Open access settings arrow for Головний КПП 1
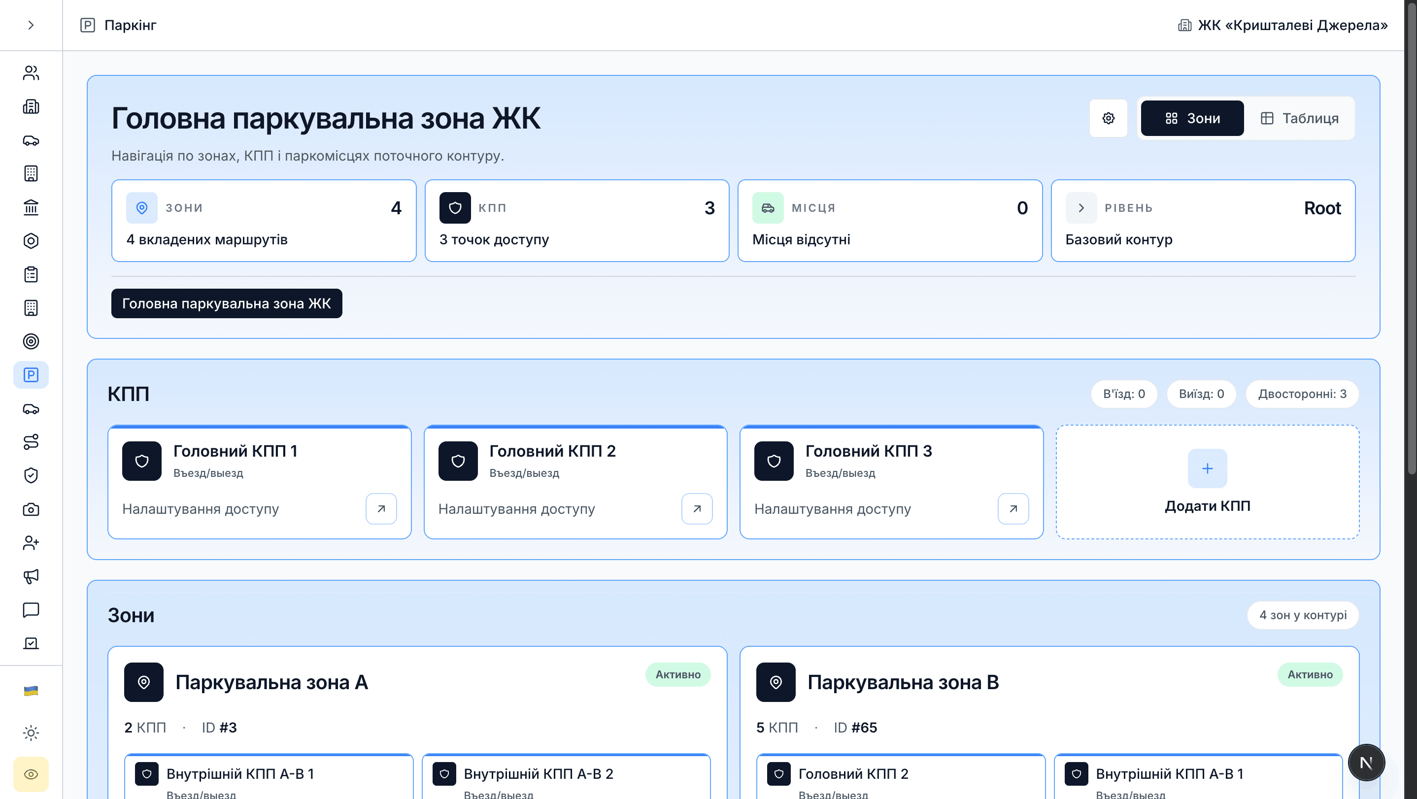The image size is (1417, 799). point(381,509)
